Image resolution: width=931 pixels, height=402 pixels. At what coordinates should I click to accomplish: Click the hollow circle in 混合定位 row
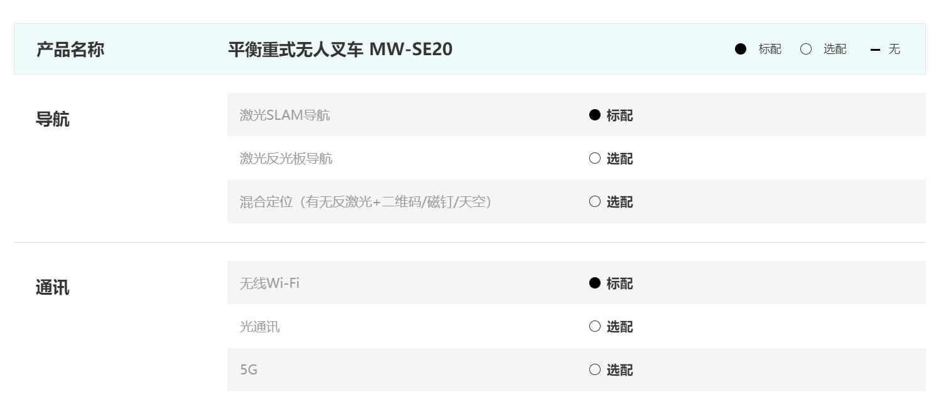pos(595,202)
